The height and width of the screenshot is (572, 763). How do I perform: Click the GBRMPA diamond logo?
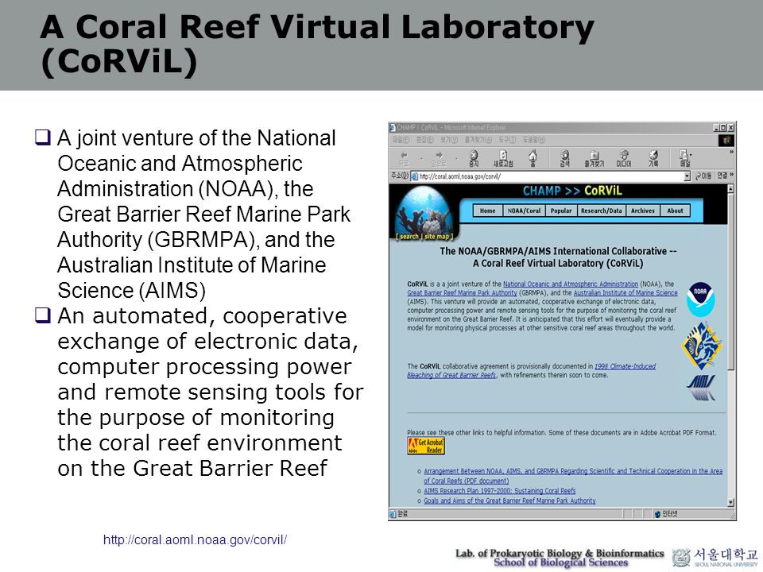pos(701,346)
